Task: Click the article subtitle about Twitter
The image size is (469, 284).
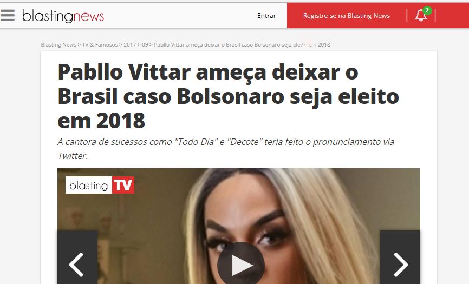Action: coord(226,148)
